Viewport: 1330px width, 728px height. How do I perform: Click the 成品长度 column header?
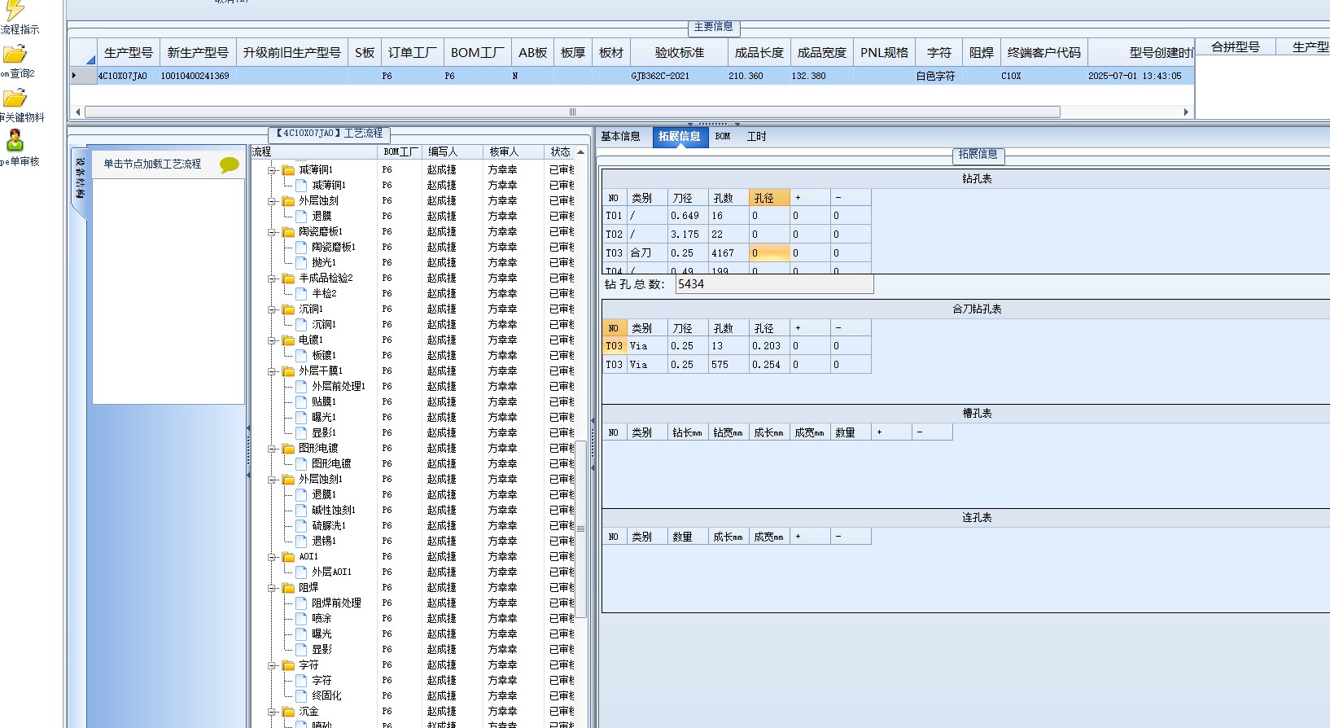pos(759,52)
